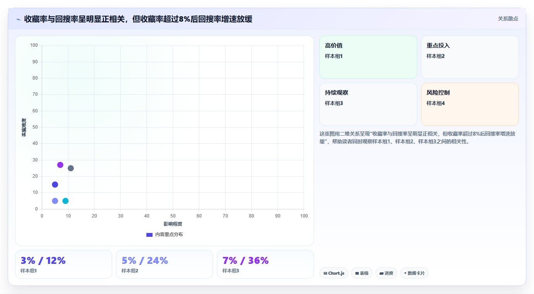Click the icon inside 进度 chip
Screen dimensions: 534x294
pyautogui.click(x=381, y=273)
